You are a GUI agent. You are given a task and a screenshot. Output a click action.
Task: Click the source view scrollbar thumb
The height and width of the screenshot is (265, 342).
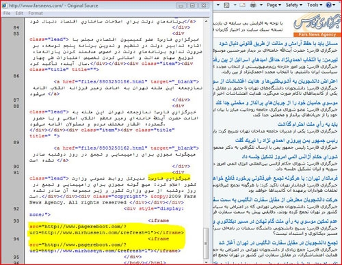click(x=206, y=243)
